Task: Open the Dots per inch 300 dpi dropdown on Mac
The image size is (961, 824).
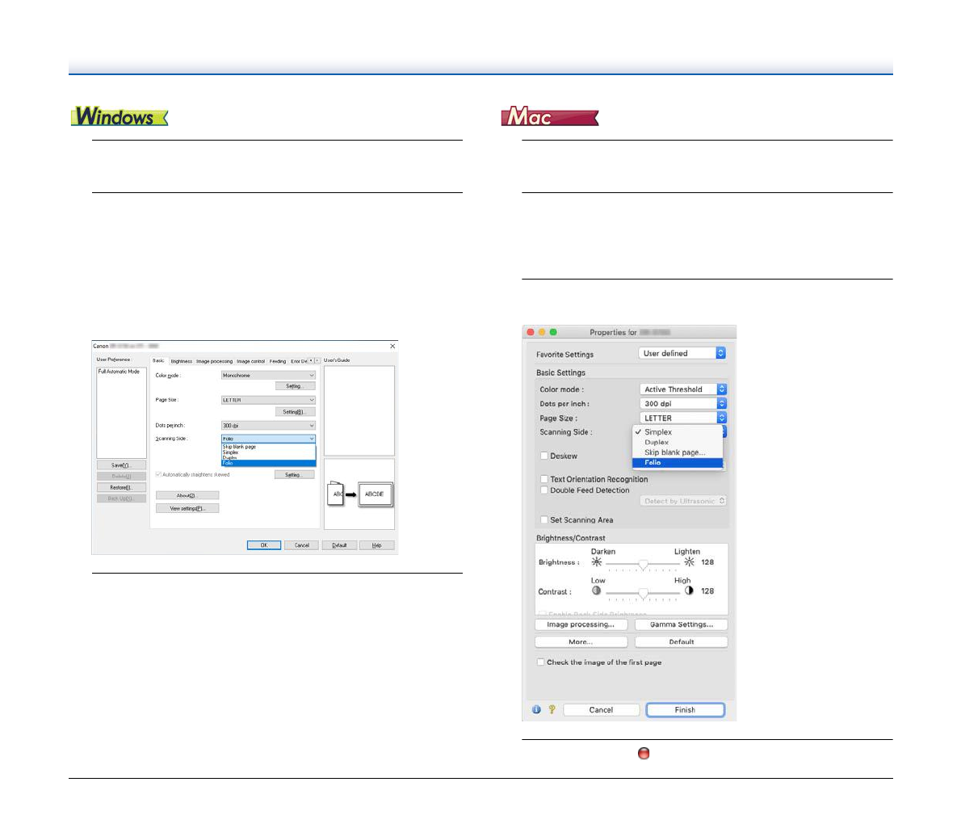Action: [682, 404]
